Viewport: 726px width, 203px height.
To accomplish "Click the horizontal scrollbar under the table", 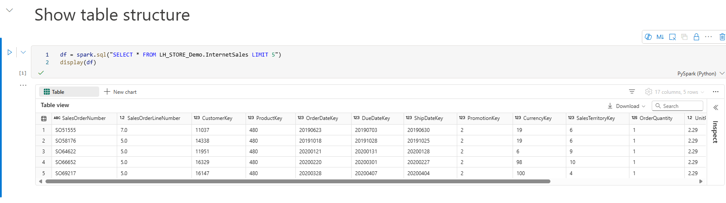I will coord(298,181).
